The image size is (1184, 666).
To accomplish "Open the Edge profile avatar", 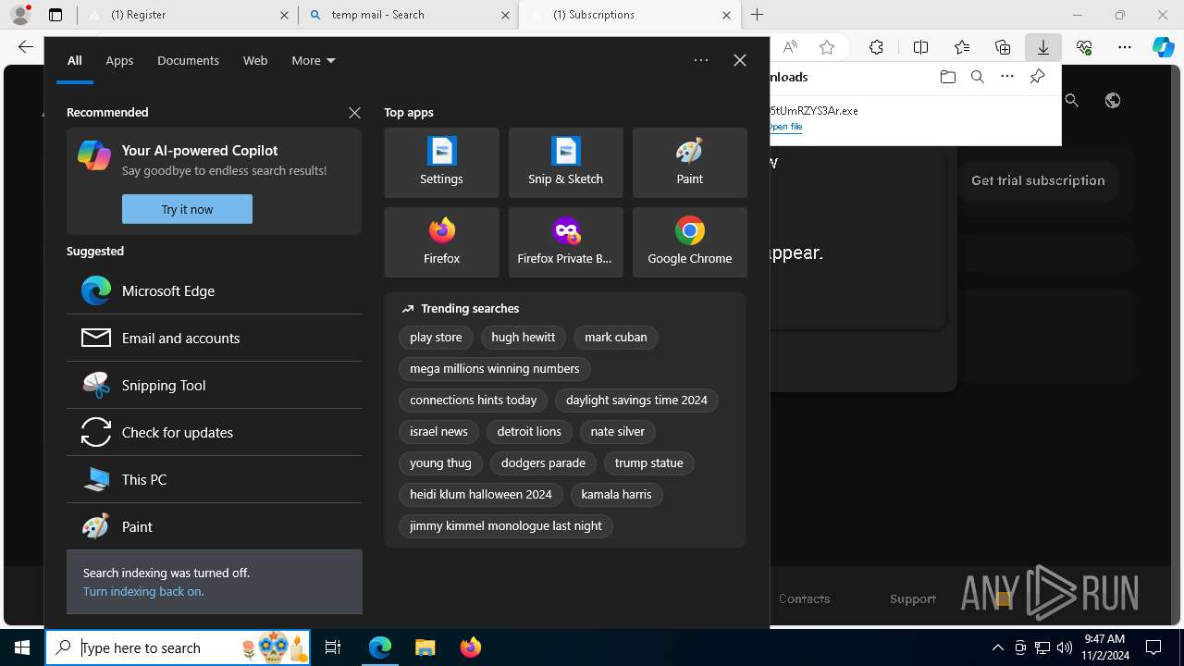I will (20, 15).
